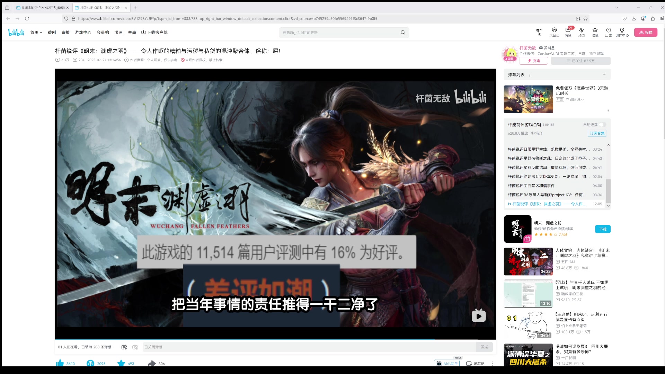This screenshot has width=665, height=374.
Task: Open three-dot menu on 魔兽世界 ad card
Action: [608, 110]
